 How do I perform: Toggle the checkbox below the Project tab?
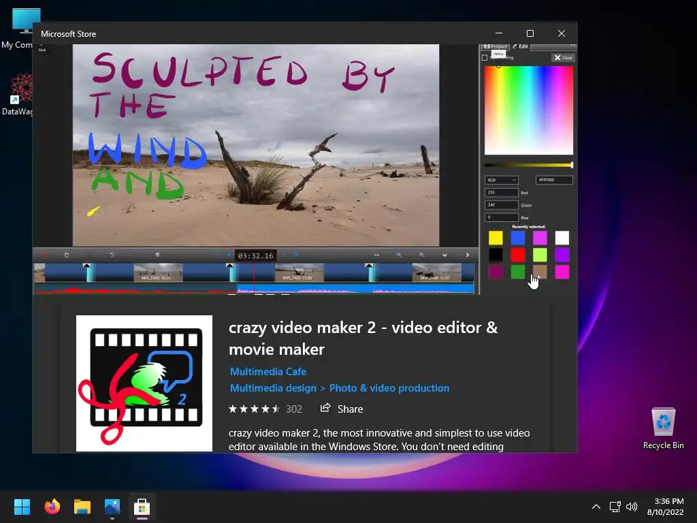pos(485,58)
